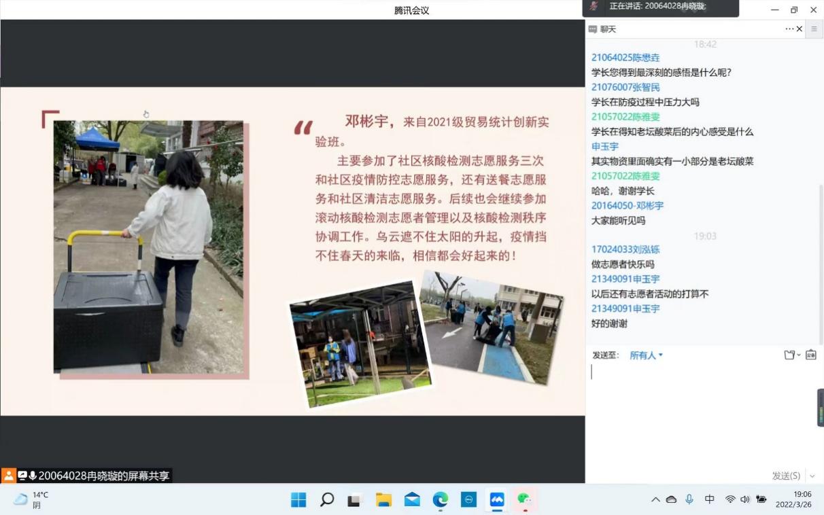This screenshot has width=824, height=515.
Task: Click the 聊天 chat panel title
Action: (608, 29)
